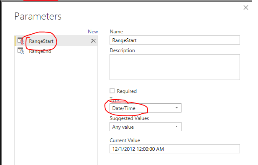Viewport: 258px width, 165px height.
Task: Select the RangeStart parameter in list
Action: click(56, 41)
